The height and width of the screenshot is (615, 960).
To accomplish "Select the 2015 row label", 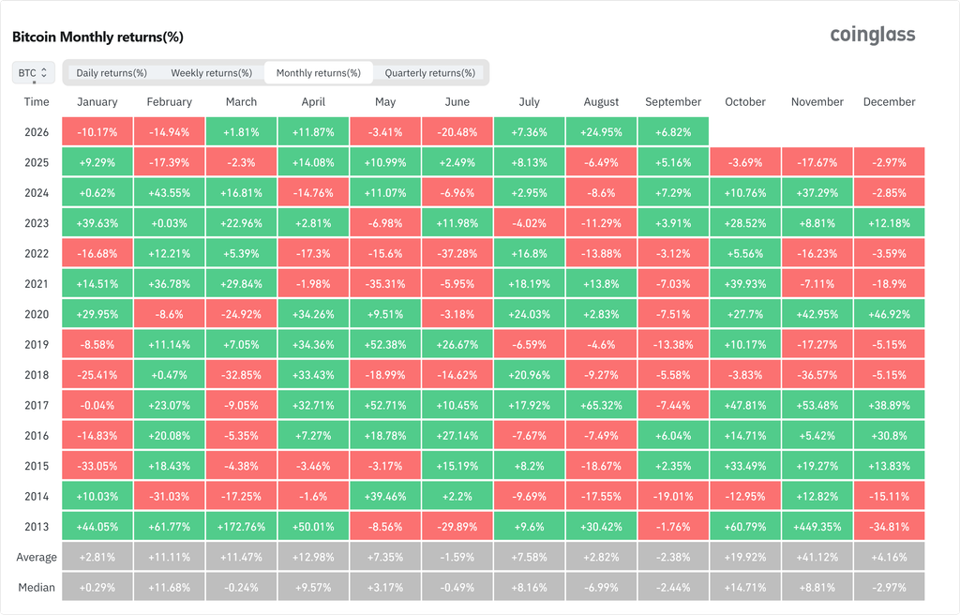I will click(x=37, y=466).
